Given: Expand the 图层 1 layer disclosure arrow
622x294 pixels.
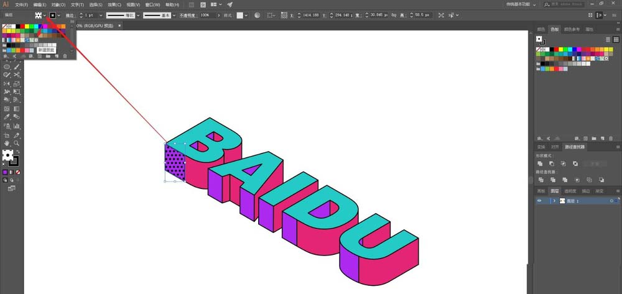Looking at the screenshot, I should tap(554, 201).
